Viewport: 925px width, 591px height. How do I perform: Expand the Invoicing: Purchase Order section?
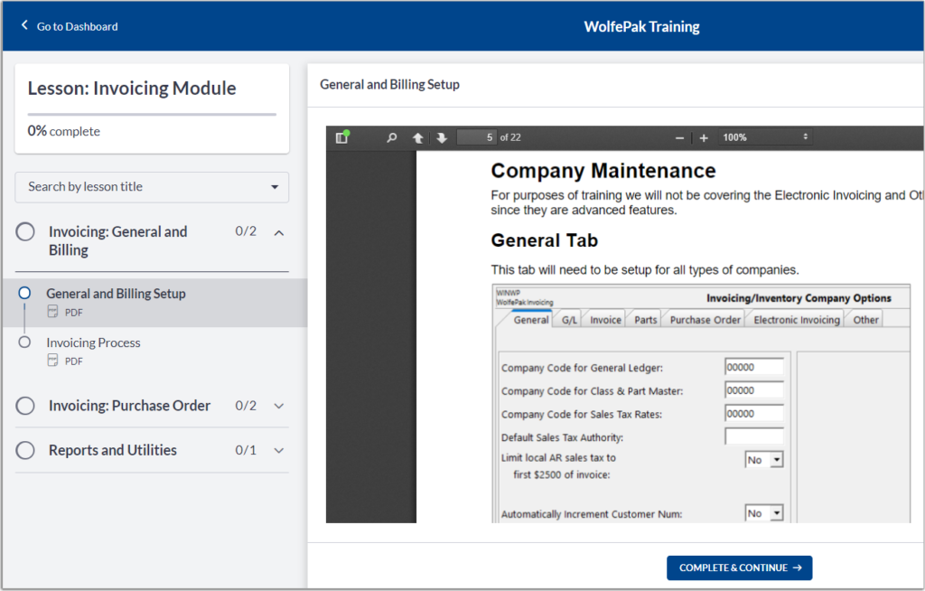tap(279, 405)
